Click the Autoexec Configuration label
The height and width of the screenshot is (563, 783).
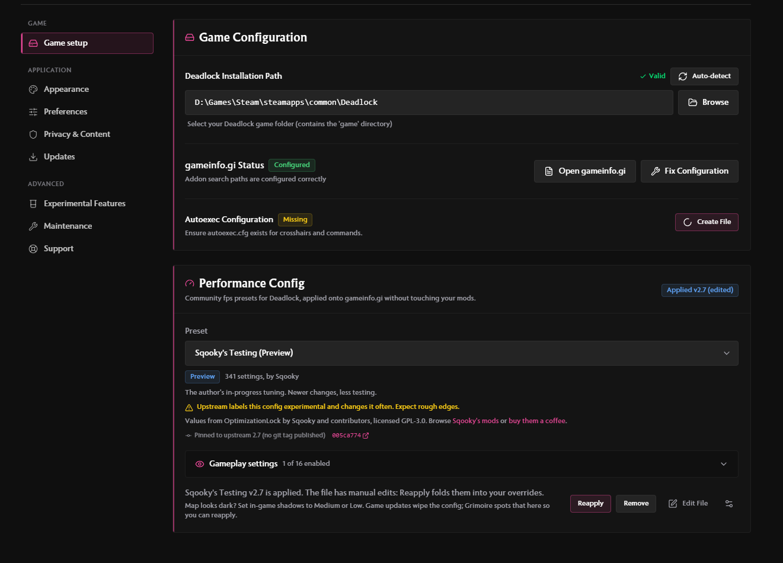pos(229,220)
